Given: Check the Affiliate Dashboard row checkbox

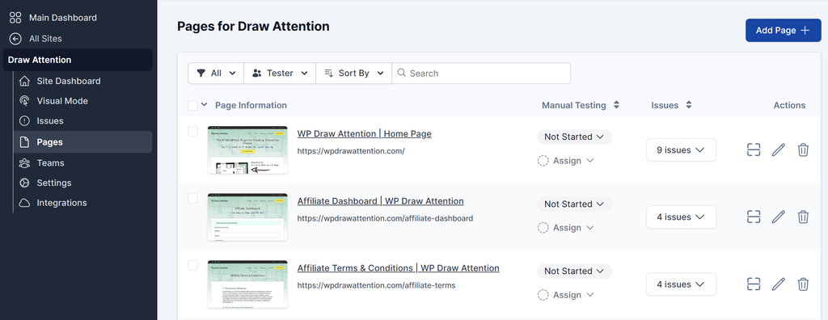Looking at the screenshot, I should coord(192,198).
